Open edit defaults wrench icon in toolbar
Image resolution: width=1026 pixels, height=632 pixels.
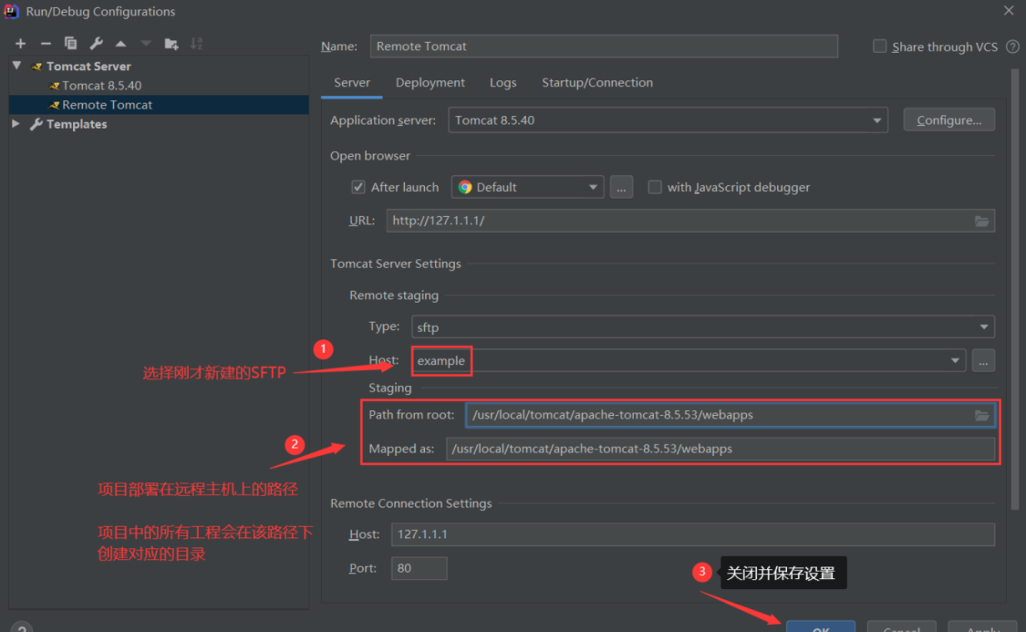tap(96, 44)
